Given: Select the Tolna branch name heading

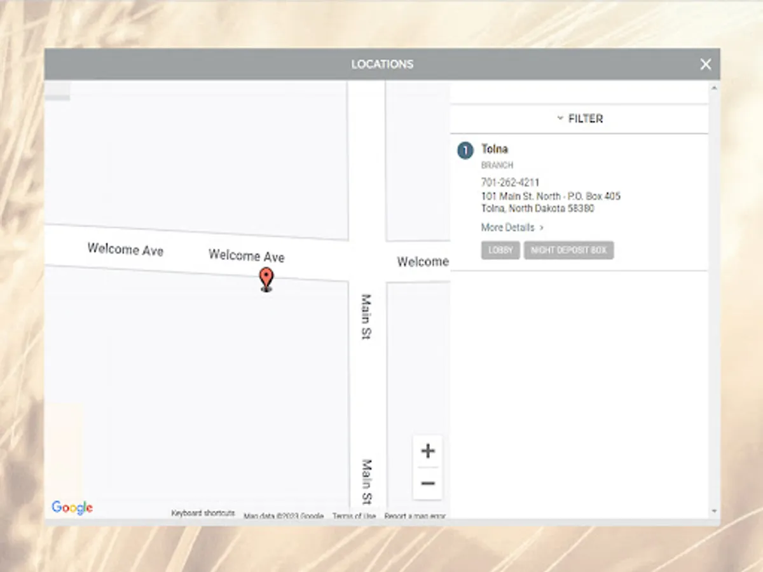Looking at the screenshot, I should click(495, 149).
